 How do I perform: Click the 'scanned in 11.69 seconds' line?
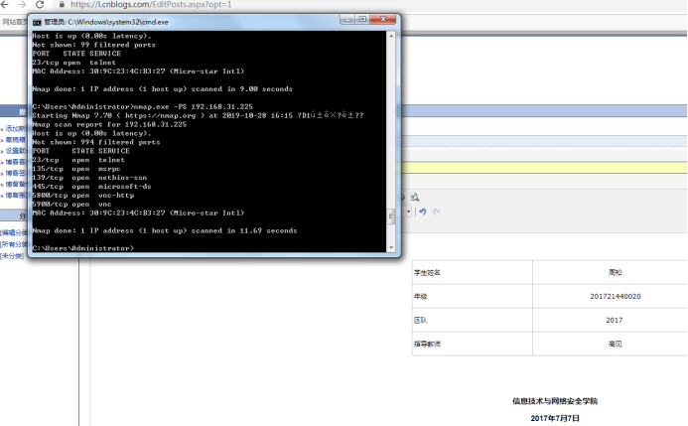[x=165, y=230]
